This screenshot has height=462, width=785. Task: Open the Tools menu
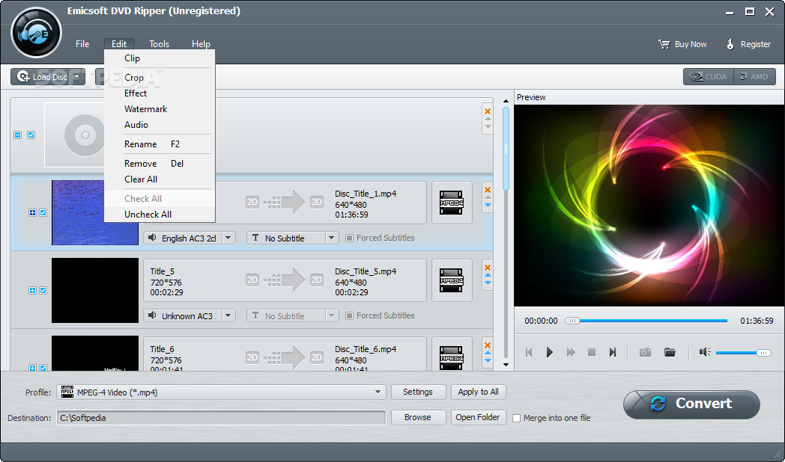(x=160, y=44)
